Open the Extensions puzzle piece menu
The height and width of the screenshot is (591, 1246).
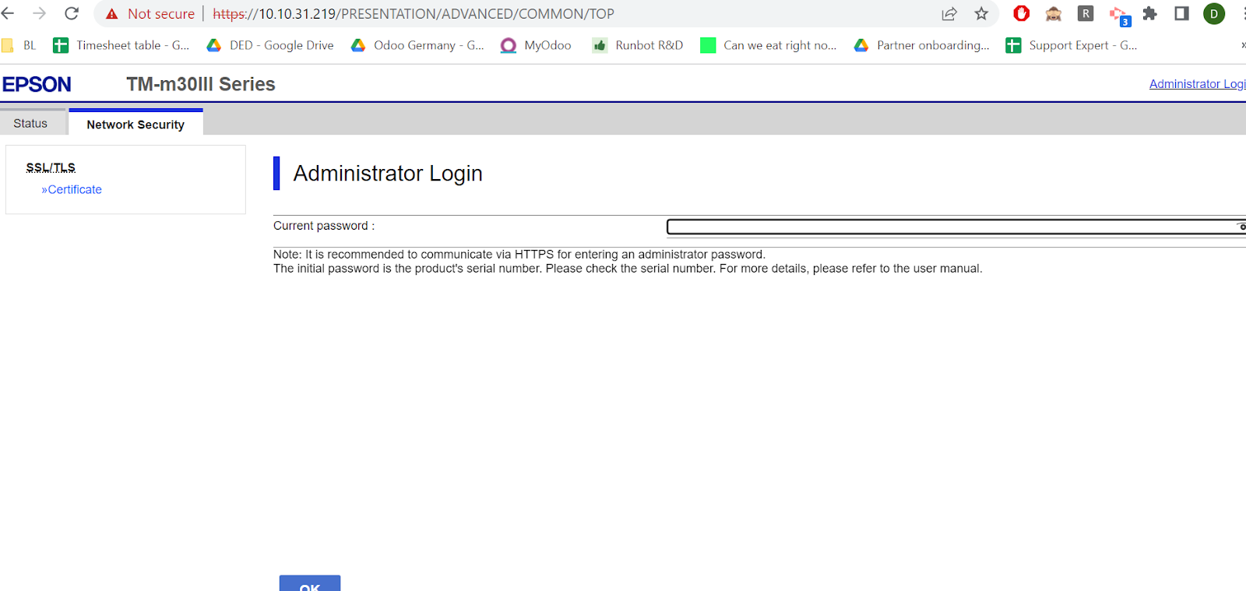coord(1149,13)
